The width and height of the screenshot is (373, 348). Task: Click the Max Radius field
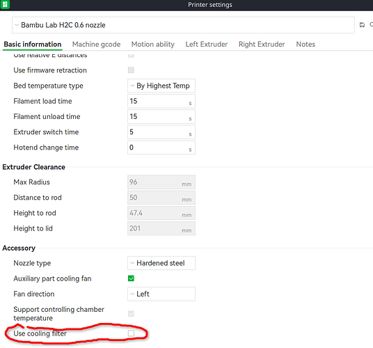point(161,182)
